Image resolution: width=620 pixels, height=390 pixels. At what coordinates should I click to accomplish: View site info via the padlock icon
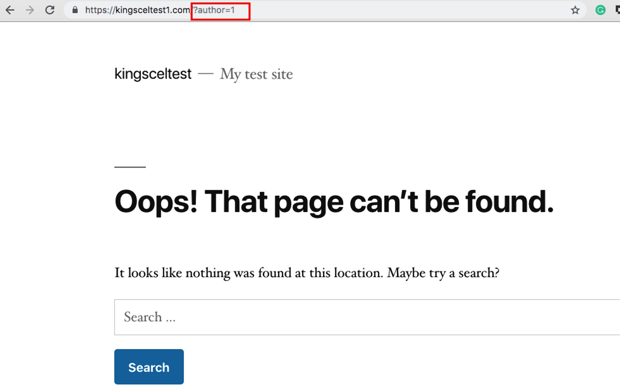[x=75, y=10]
